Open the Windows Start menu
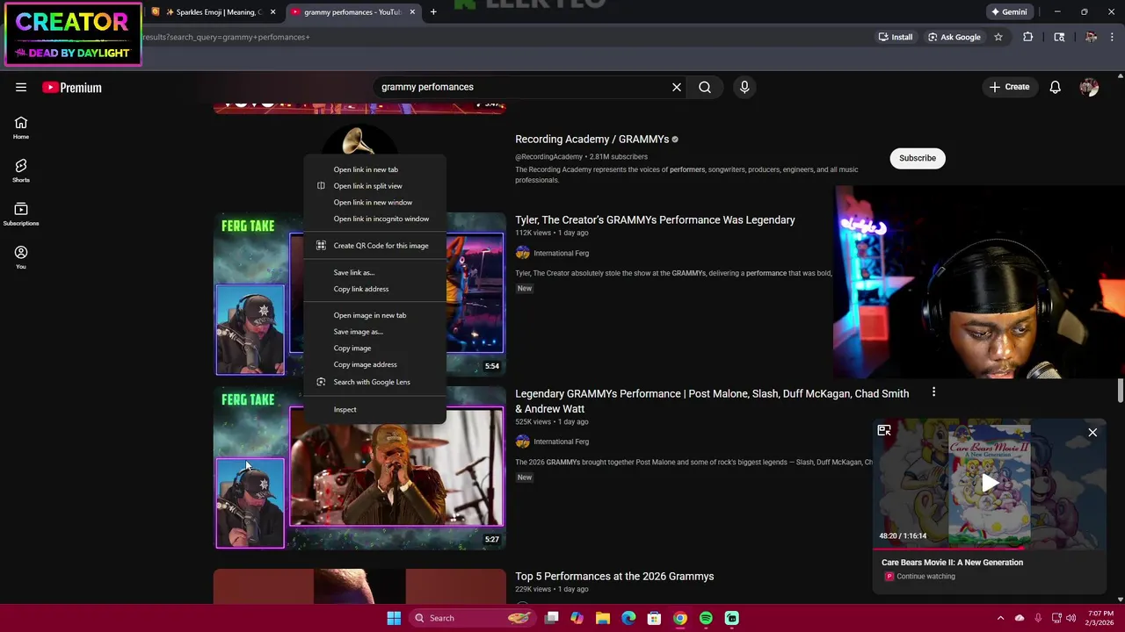 coord(394,618)
